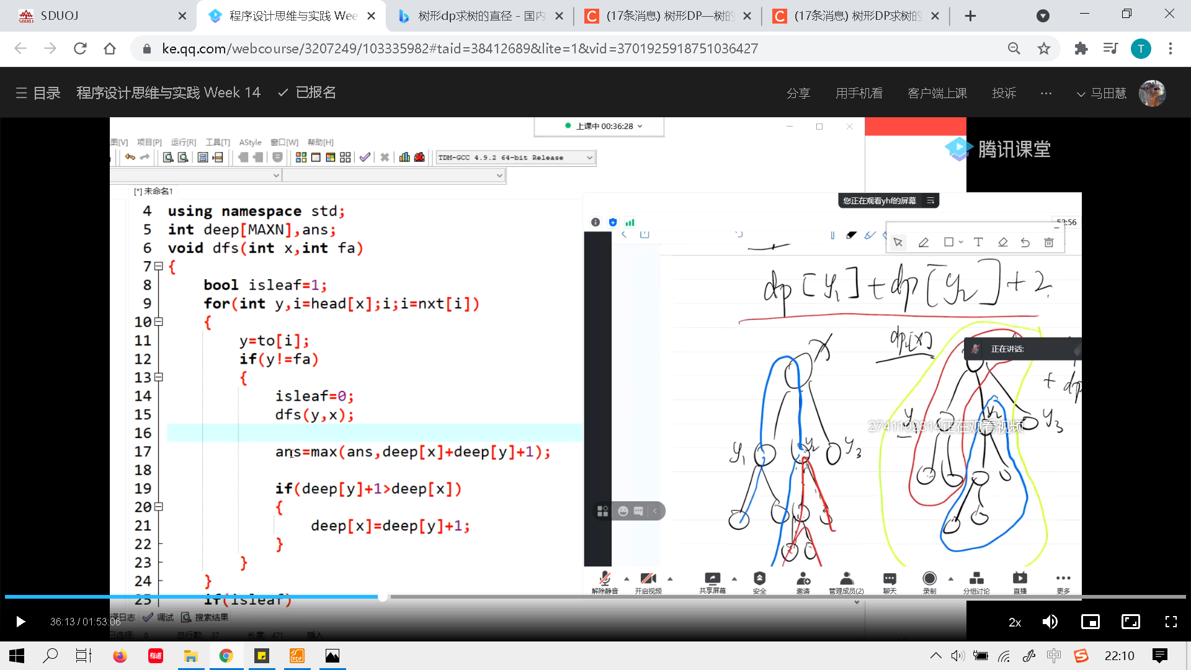The height and width of the screenshot is (670, 1191).
Task: Open a new browser tab
Action: pyautogui.click(x=970, y=16)
